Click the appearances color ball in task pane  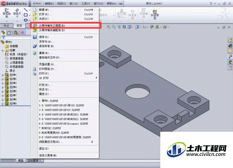pyautogui.click(x=230, y=62)
